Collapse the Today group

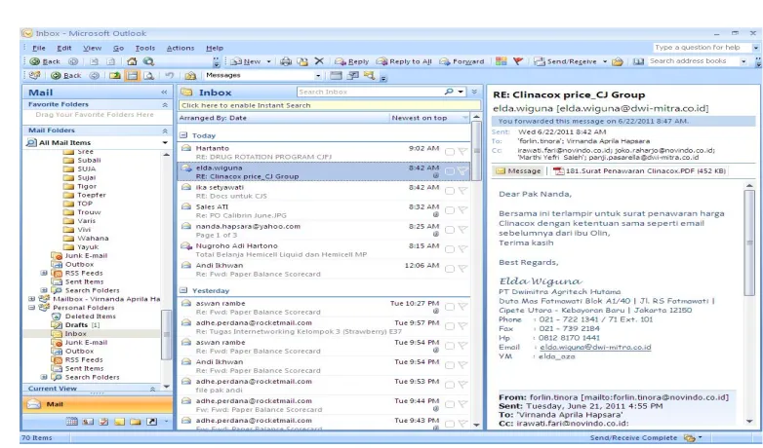(x=183, y=135)
